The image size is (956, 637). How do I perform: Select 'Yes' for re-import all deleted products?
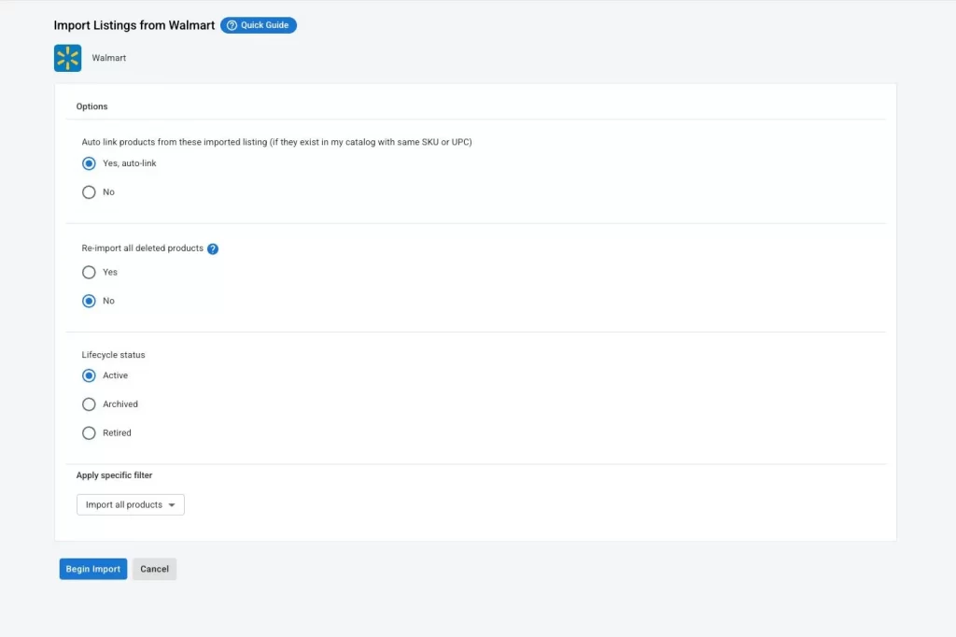[x=90, y=273]
